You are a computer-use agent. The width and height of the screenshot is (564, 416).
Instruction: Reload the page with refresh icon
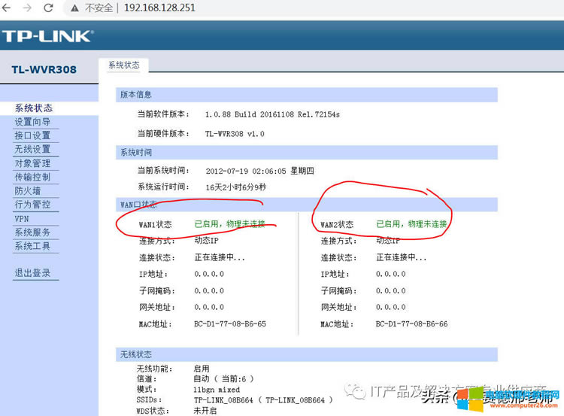click(48, 8)
